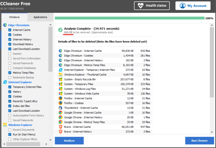
Task: Check the Other Explorer MRUs option
Action: click(x=10, y=139)
